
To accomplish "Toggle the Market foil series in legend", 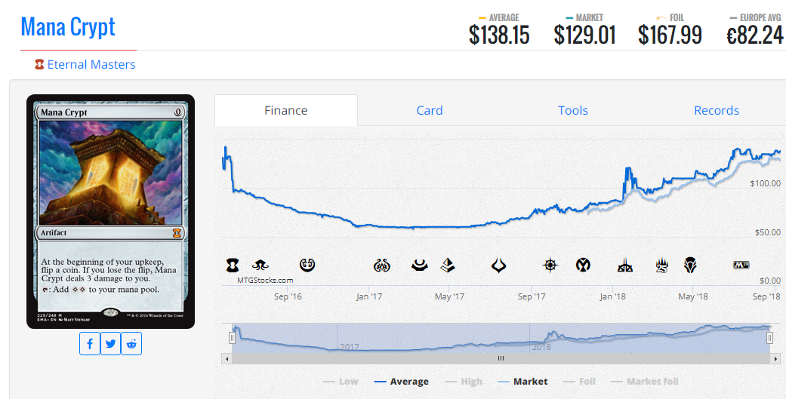I will [645, 382].
